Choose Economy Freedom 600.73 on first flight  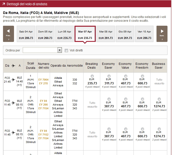[142, 76]
